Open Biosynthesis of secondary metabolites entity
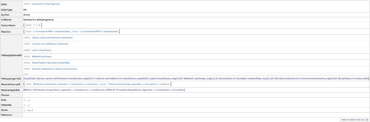 point(47,63)
